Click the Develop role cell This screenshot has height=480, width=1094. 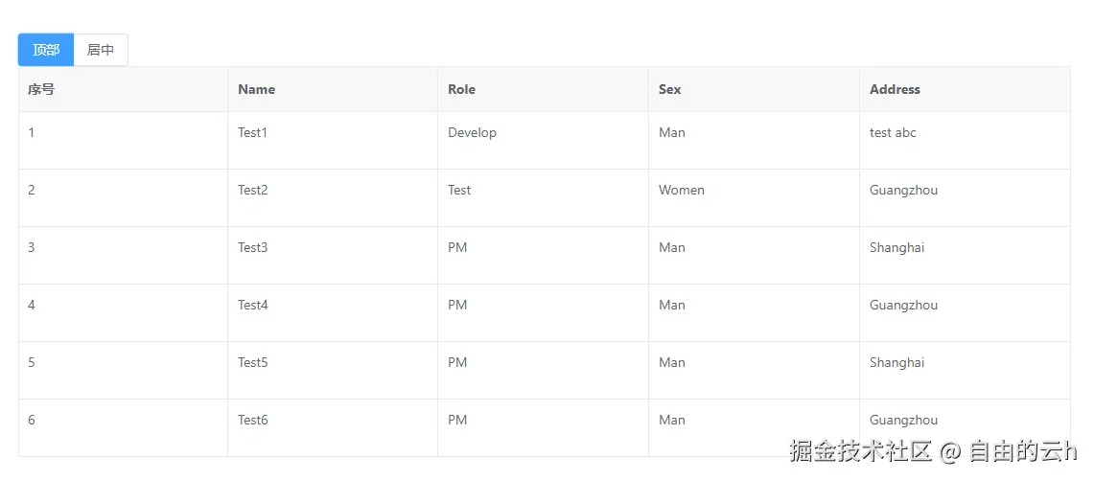click(472, 132)
